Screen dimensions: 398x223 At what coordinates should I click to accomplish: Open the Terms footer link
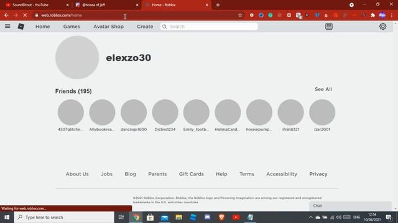click(x=247, y=174)
